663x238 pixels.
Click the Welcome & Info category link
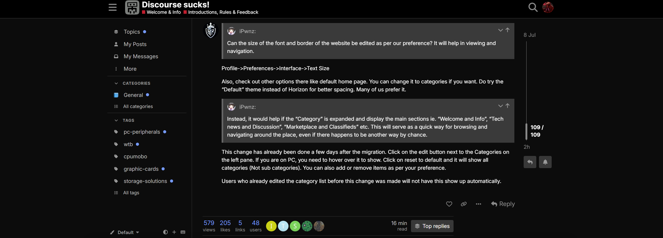161,12
